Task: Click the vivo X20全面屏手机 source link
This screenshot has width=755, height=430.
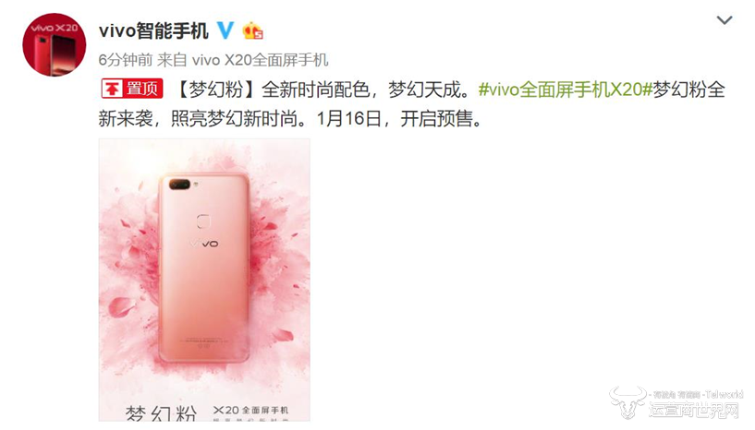Action: click(x=260, y=60)
